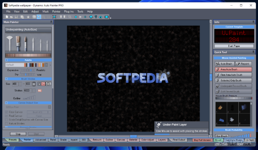Click the lock icon next to Size
Image resolution: width=258 pixels, height=150 pixels.
39,84
